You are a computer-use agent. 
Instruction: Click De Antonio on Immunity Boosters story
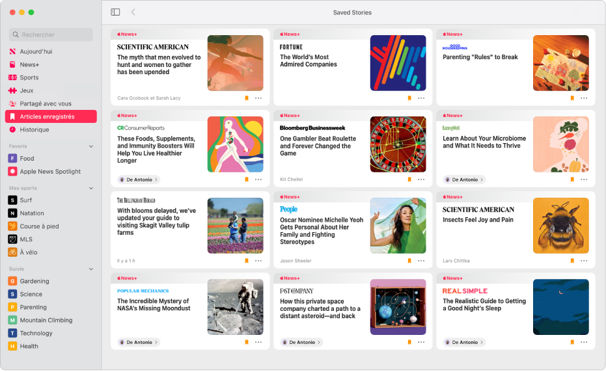pos(139,179)
